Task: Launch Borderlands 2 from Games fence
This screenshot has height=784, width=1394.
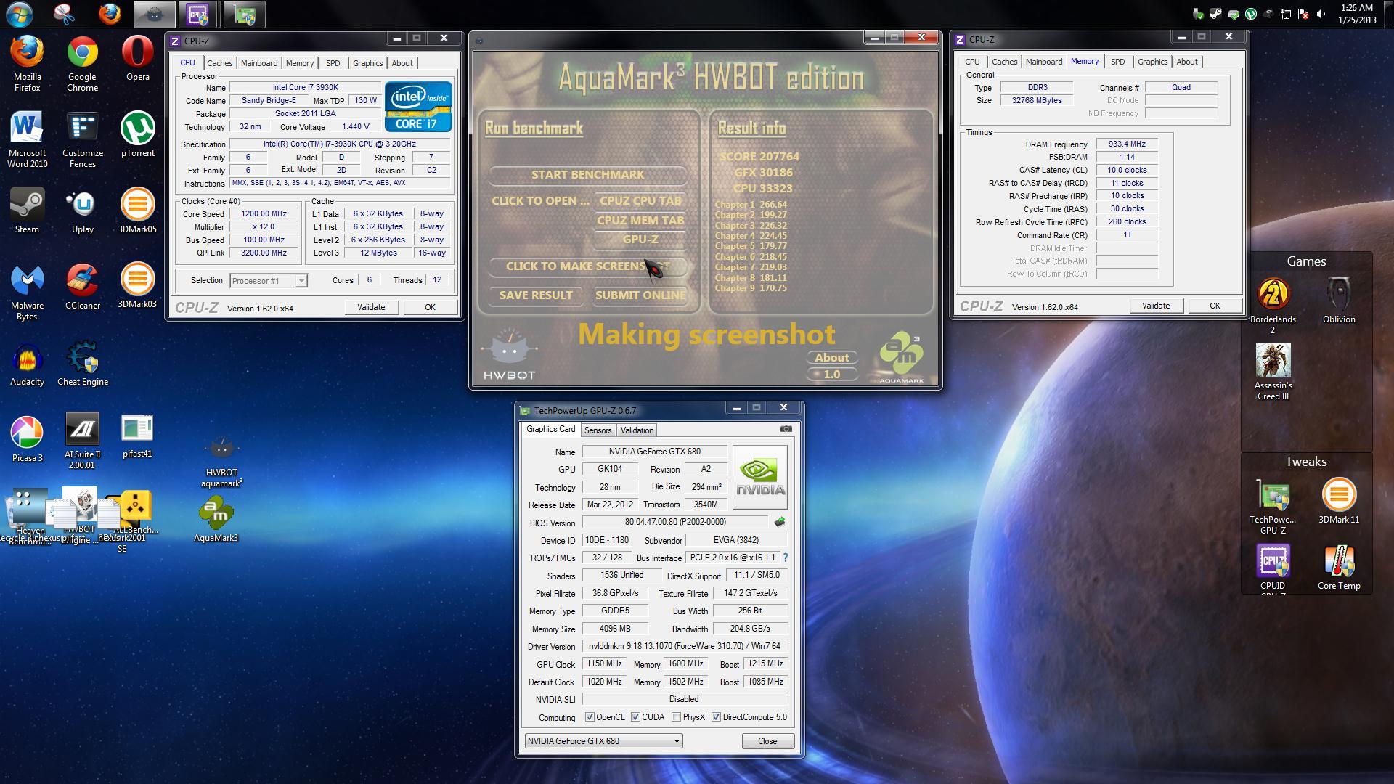Action: 1273,306
